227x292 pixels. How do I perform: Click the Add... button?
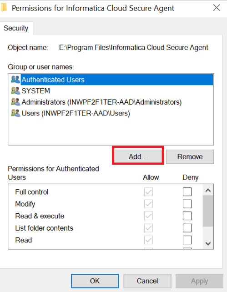pyautogui.click(x=138, y=156)
